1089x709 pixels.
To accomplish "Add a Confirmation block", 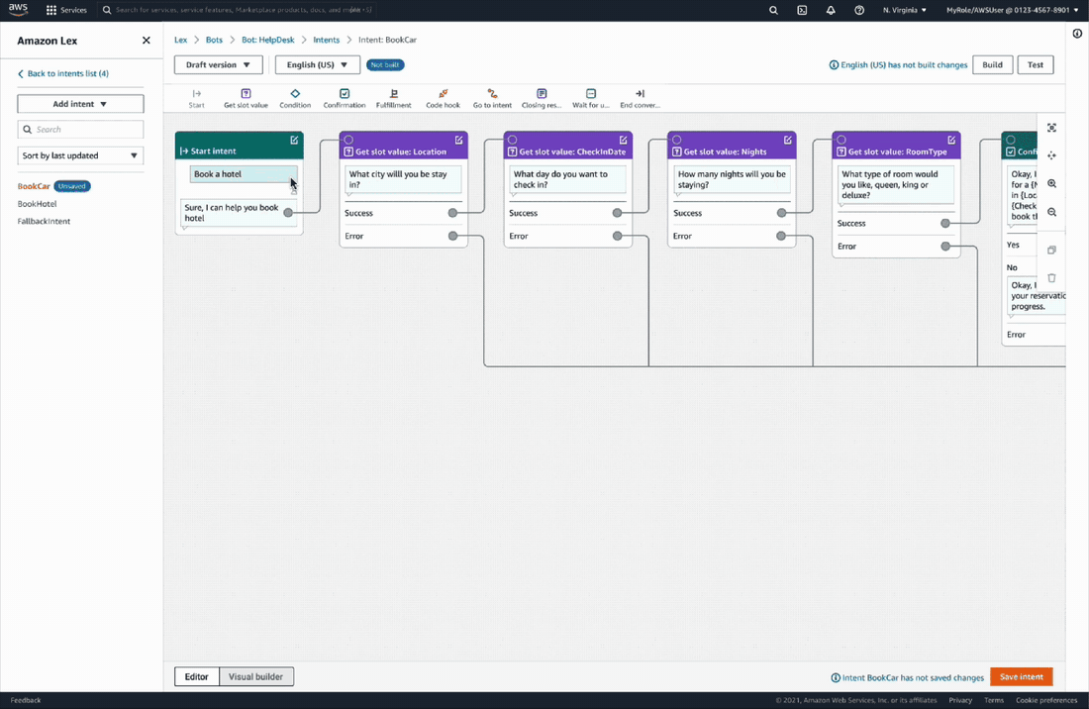I will point(345,99).
